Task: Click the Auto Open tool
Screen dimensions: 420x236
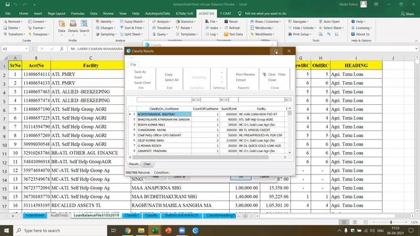Action: [329, 22]
